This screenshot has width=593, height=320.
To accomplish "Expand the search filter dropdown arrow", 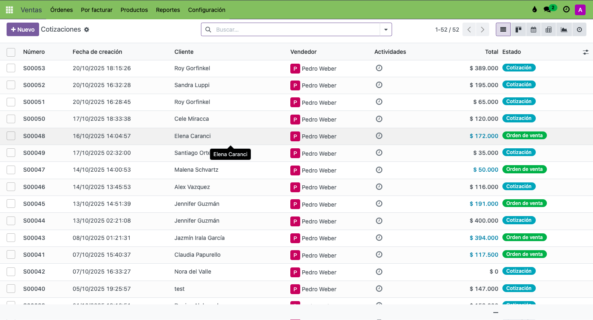I will pos(386,30).
